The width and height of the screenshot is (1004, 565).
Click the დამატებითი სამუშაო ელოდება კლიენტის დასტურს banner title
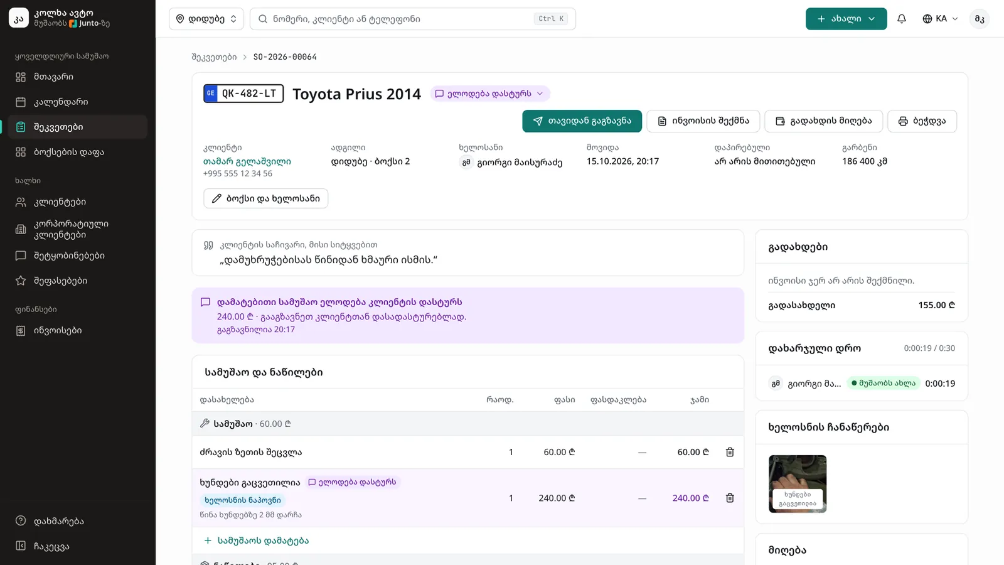point(339,302)
